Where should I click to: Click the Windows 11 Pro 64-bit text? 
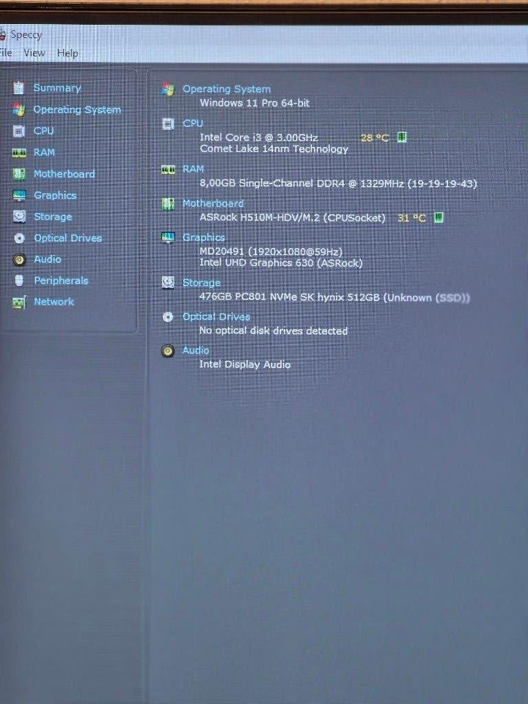pos(254,103)
